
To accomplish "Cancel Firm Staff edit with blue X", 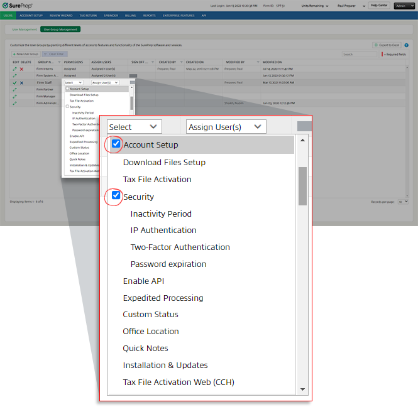I will [x=21, y=82].
